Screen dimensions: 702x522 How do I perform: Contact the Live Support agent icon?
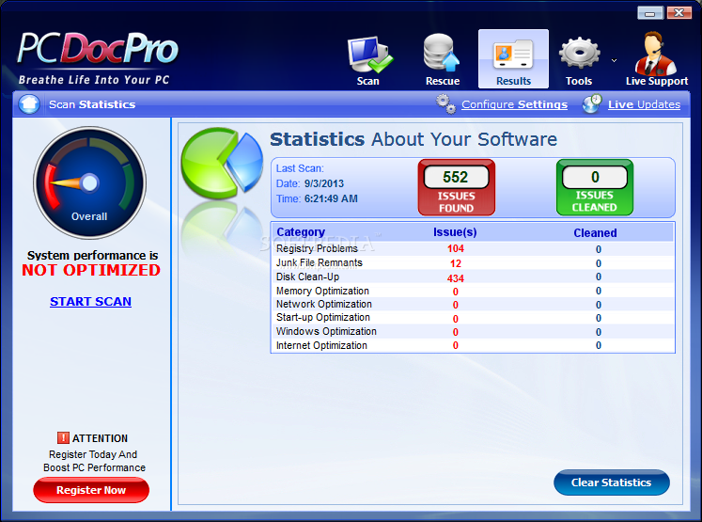pyautogui.click(x=655, y=53)
